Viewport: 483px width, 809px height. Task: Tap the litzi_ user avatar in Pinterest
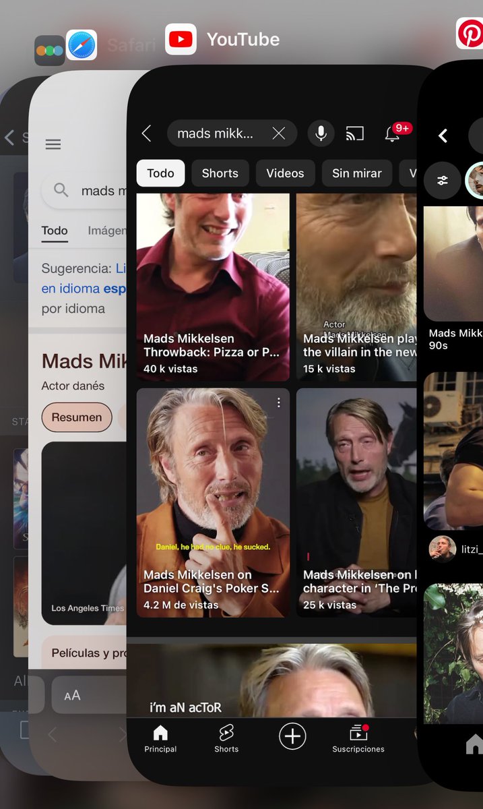click(443, 549)
